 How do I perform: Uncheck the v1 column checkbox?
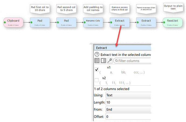97,69
